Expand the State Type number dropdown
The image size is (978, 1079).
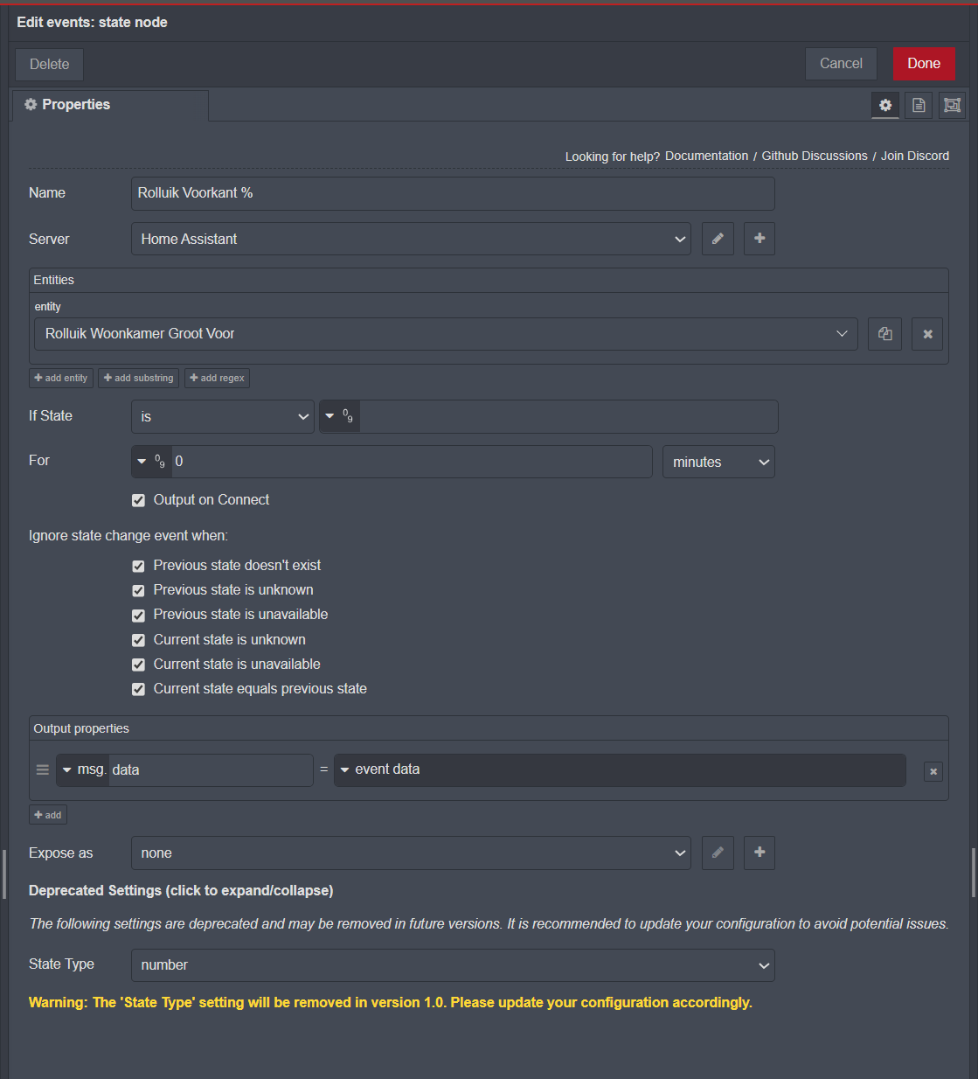(453, 965)
